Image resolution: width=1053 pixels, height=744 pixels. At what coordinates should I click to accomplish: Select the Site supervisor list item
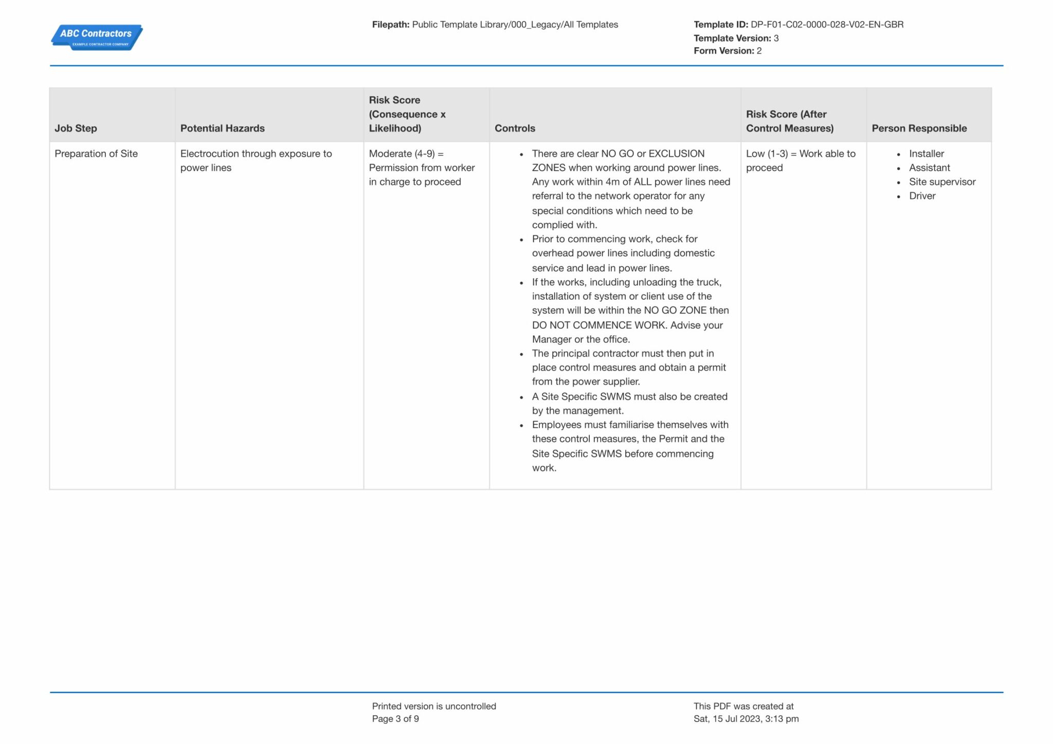(942, 182)
